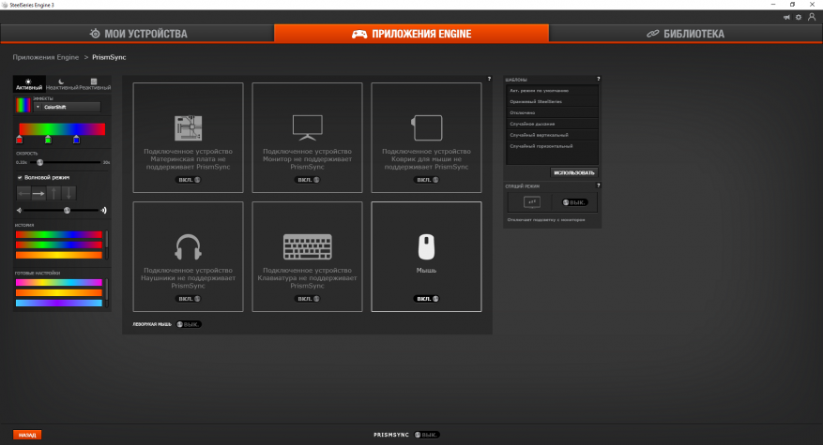
Task: Open the announcements megaphone icon
Action: pyautogui.click(x=786, y=17)
